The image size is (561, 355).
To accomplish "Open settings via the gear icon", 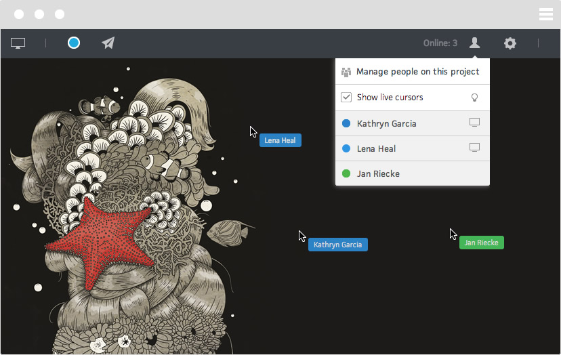I will 510,43.
